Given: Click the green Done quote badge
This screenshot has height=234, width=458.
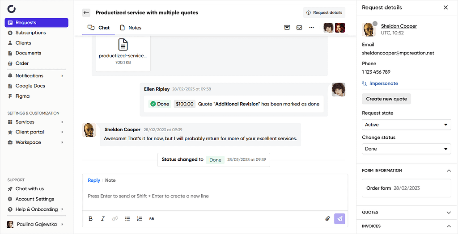Looking at the screenshot, I should [160, 104].
